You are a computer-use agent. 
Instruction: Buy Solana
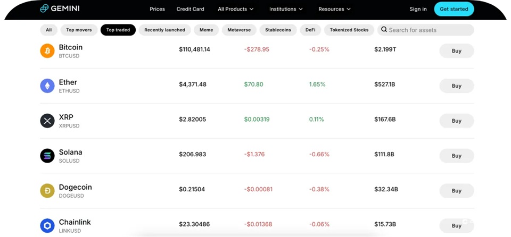457,156
